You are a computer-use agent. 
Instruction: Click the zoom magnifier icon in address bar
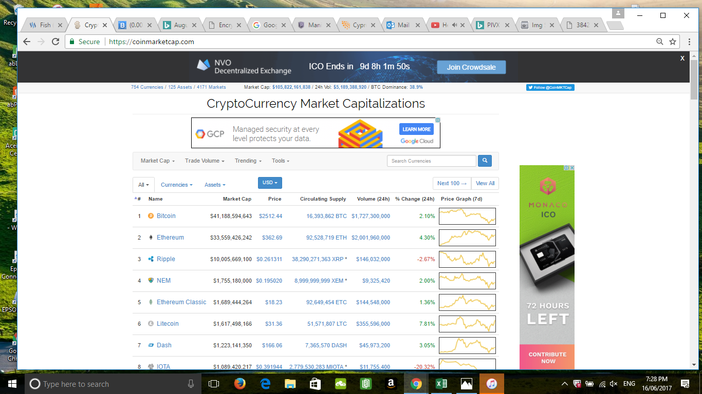coord(660,42)
